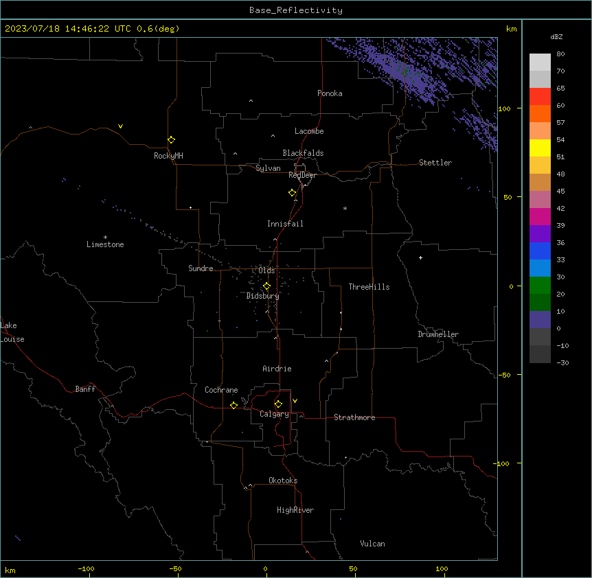Click the Innisfail city label
This screenshot has width=592, height=578.
click(285, 224)
